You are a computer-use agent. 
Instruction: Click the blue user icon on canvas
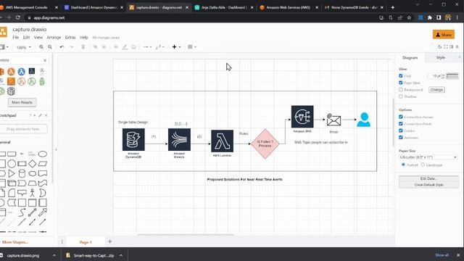coord(364,120)
